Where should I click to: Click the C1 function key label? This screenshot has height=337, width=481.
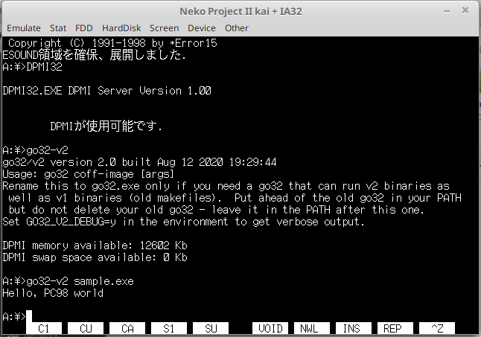click(44, 327)
